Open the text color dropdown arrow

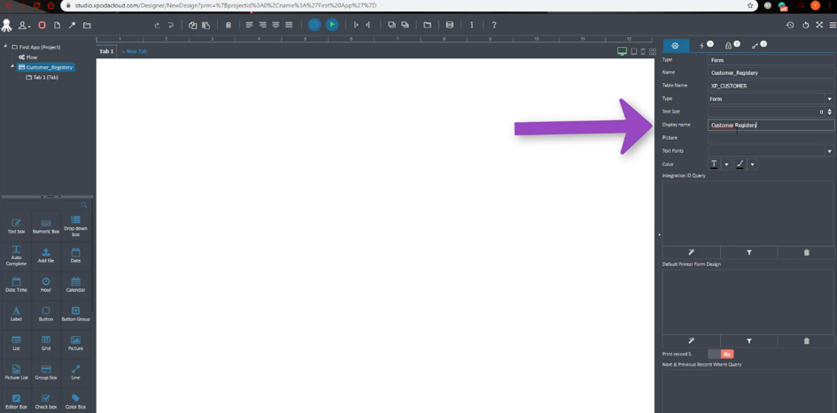(x=726, y=164)
